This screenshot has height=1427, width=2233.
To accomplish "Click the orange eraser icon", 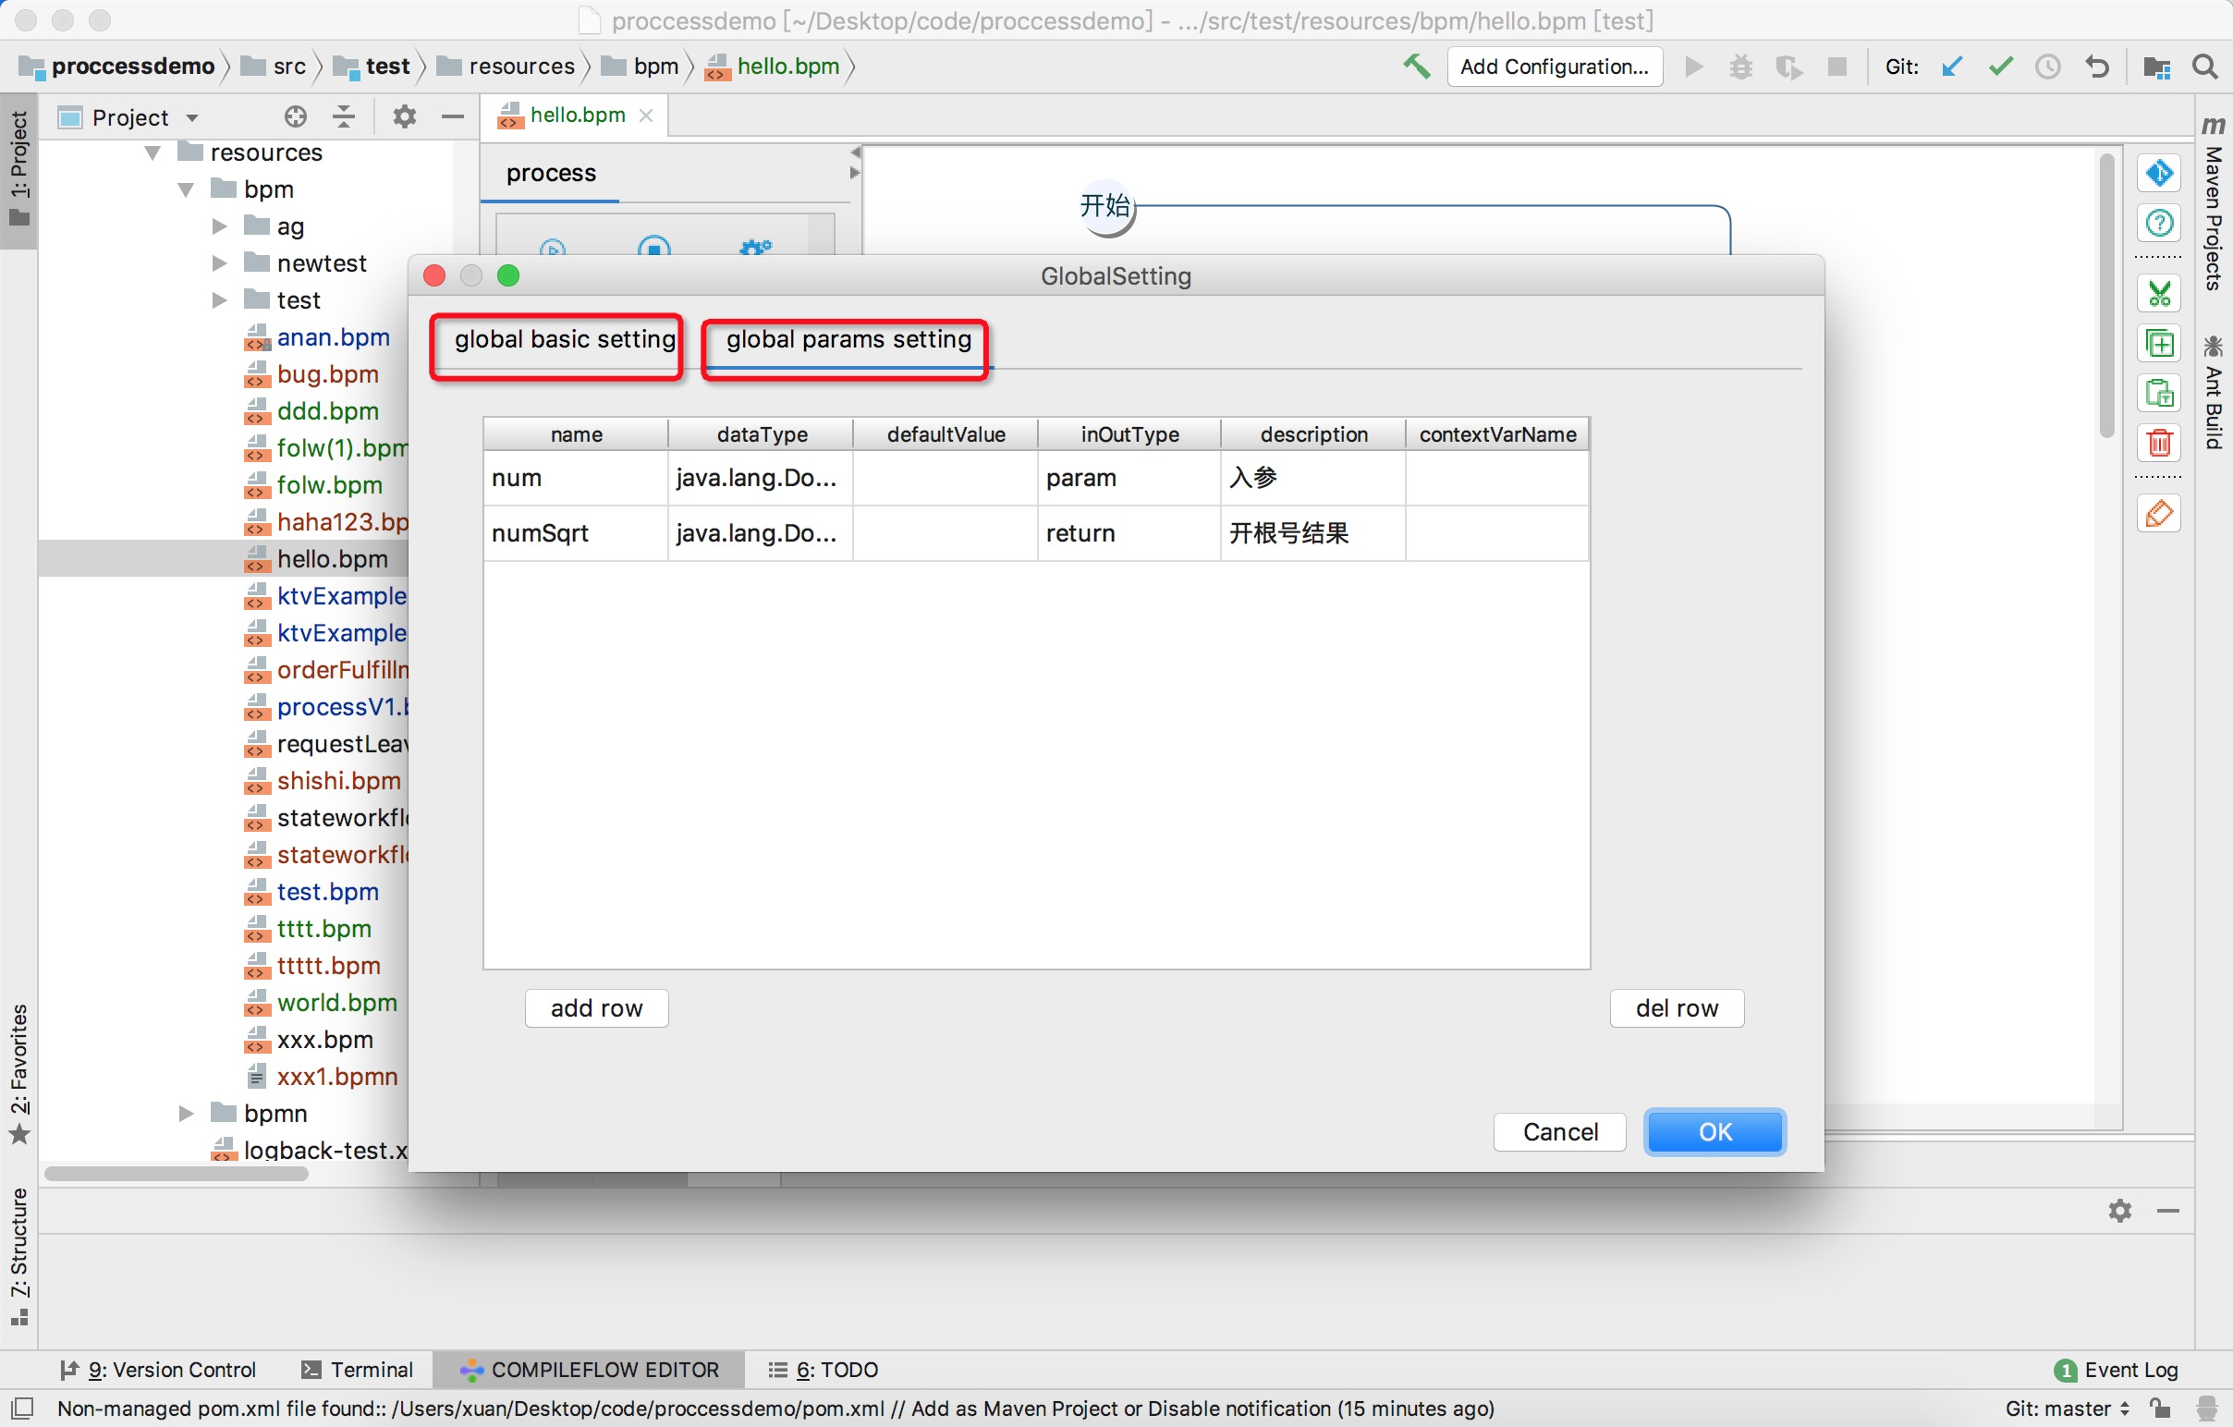I will 2159,514.
